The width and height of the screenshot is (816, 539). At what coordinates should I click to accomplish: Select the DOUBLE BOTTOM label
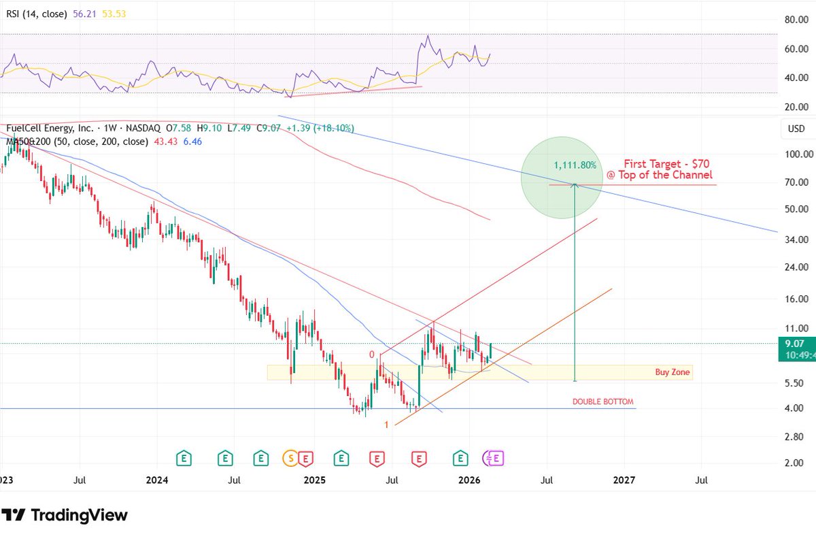point(603,402)
